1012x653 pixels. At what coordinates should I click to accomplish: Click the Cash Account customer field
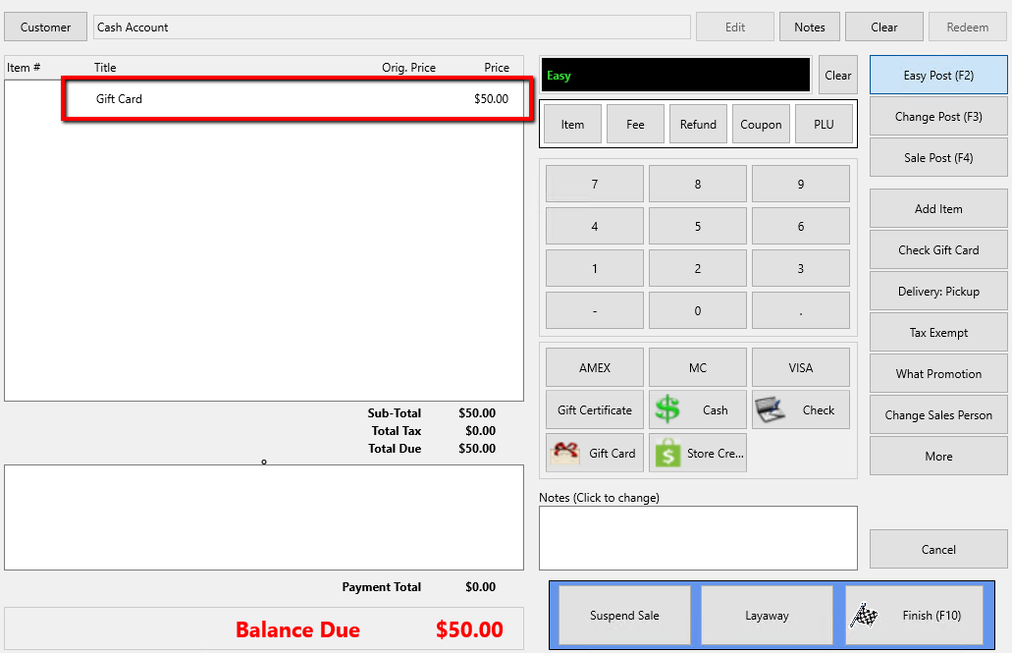coord(392,27)
